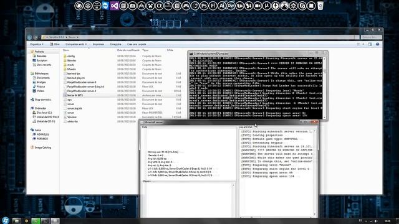399x224 pixels.
Task: Click the Minecraft server window title bar
Action: [229, 122]
